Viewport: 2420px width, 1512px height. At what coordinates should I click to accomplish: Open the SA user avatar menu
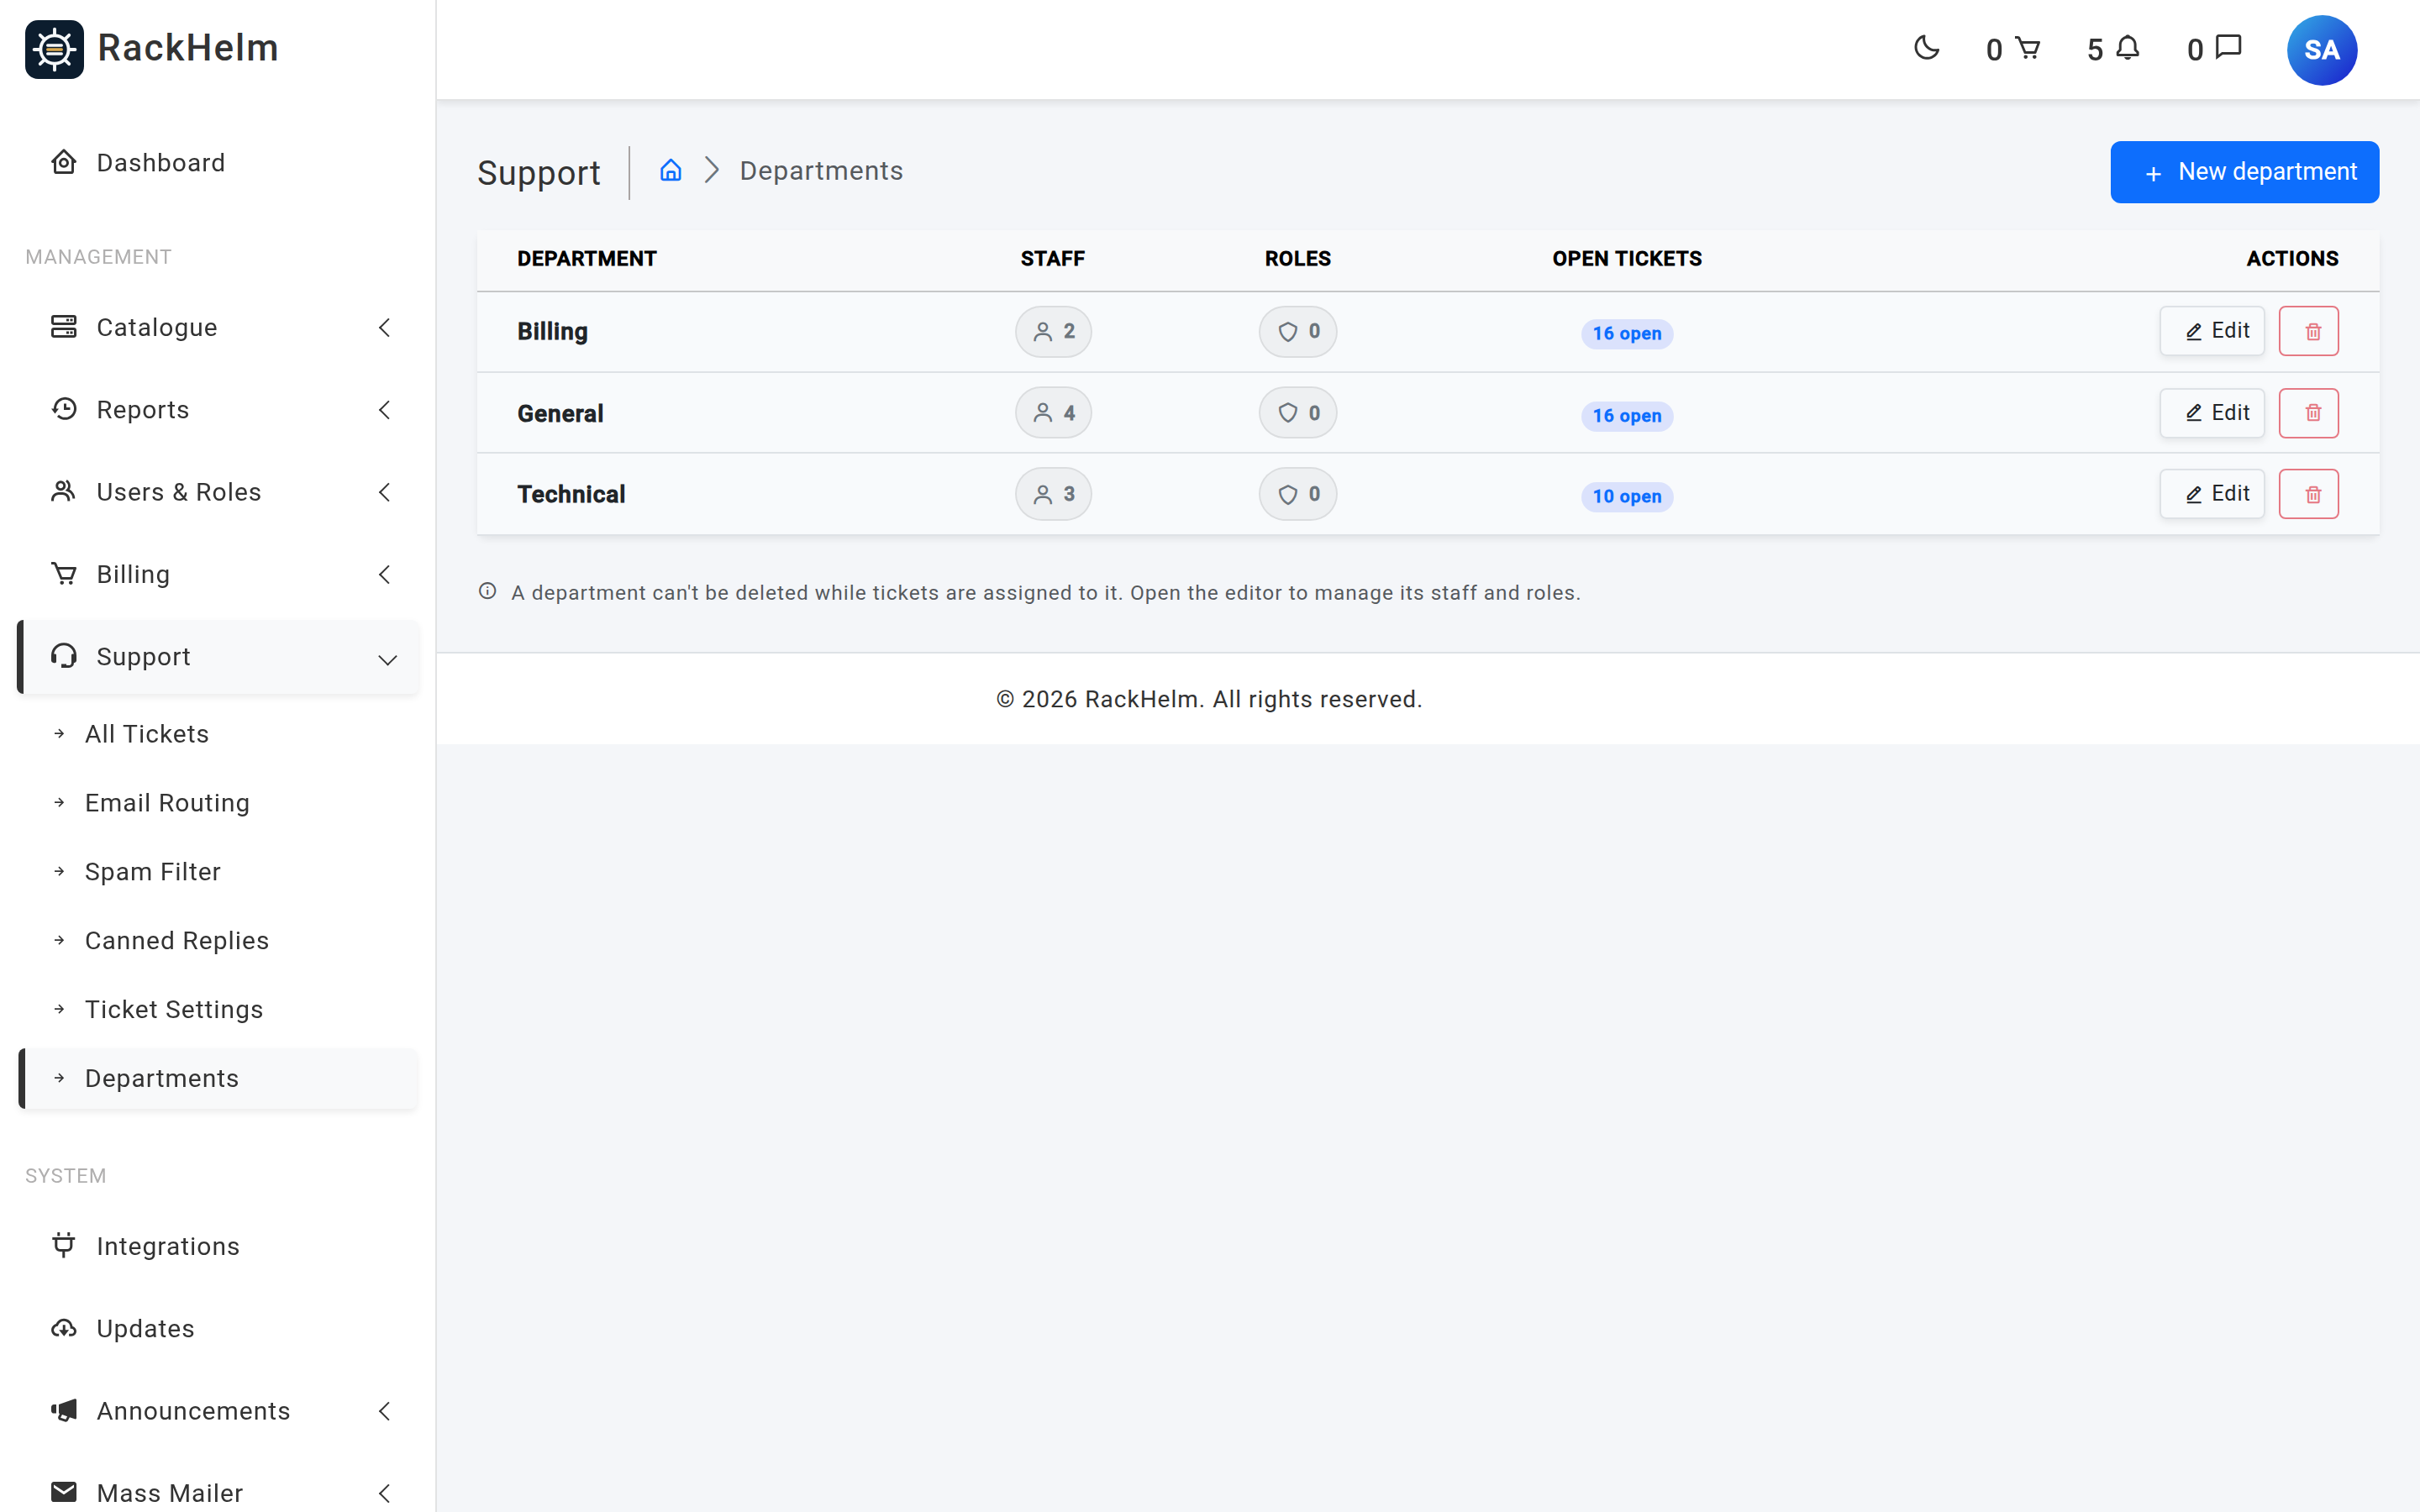[2321, 50]
